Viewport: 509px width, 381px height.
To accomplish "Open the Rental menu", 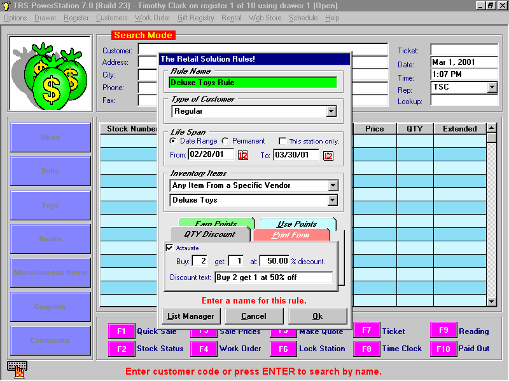I will pyautogui.click(x=232, y=18).
